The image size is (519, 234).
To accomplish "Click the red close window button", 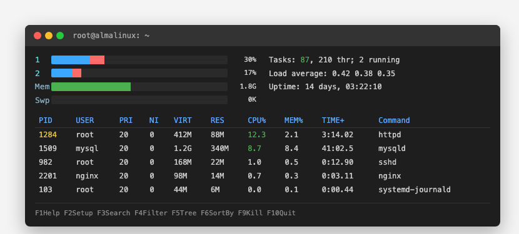I will click(38, 36).
